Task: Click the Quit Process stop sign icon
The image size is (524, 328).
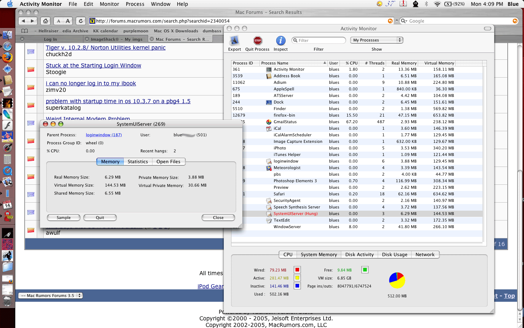Action: pos(258,40)
